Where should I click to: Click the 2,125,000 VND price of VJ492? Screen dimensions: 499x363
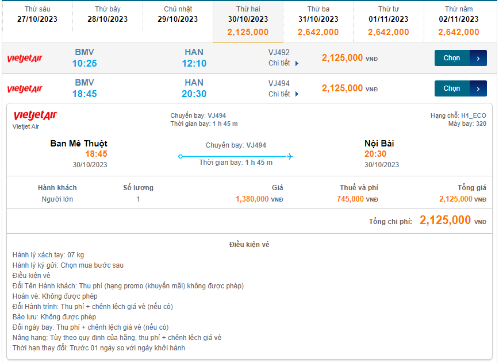pyautogui.click(x=343, y=58)
